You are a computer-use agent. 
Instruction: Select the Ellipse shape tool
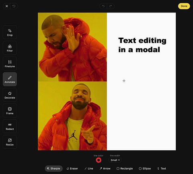(145, 168)
